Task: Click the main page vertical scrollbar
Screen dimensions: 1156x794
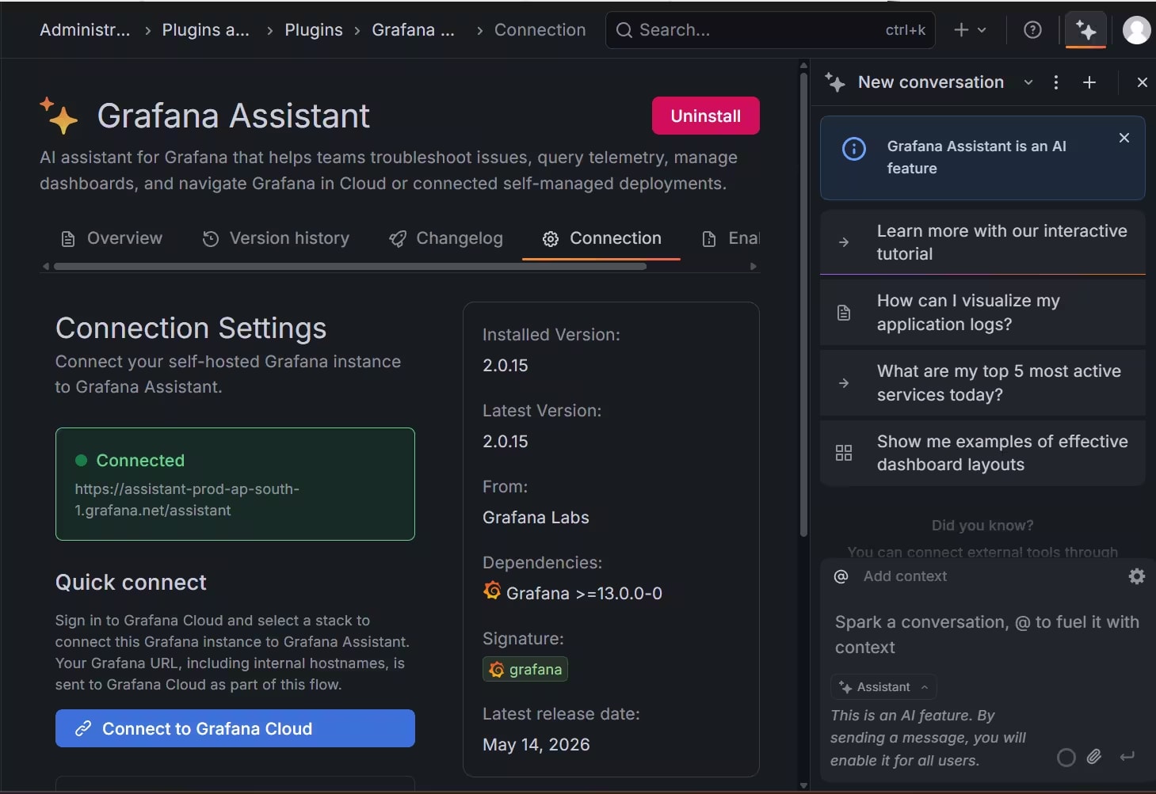Action: pyautogui.click(x=803, y=305)
